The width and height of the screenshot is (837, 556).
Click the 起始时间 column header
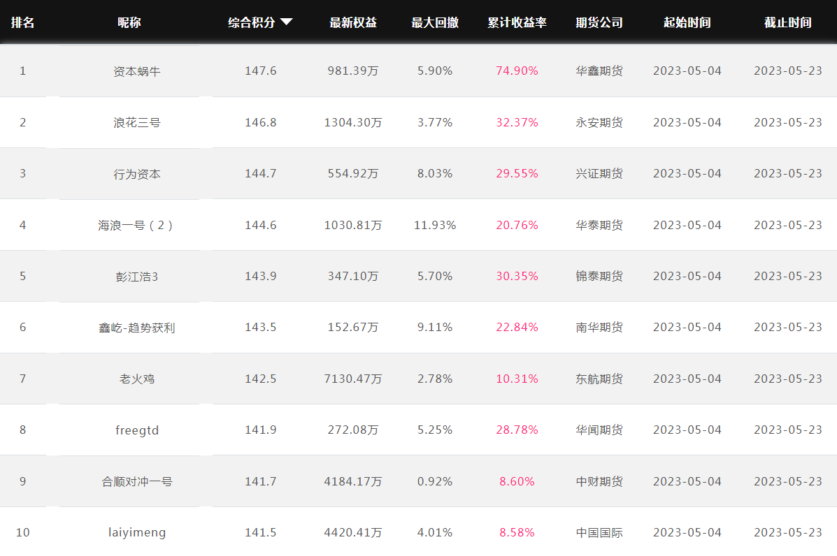687,22
